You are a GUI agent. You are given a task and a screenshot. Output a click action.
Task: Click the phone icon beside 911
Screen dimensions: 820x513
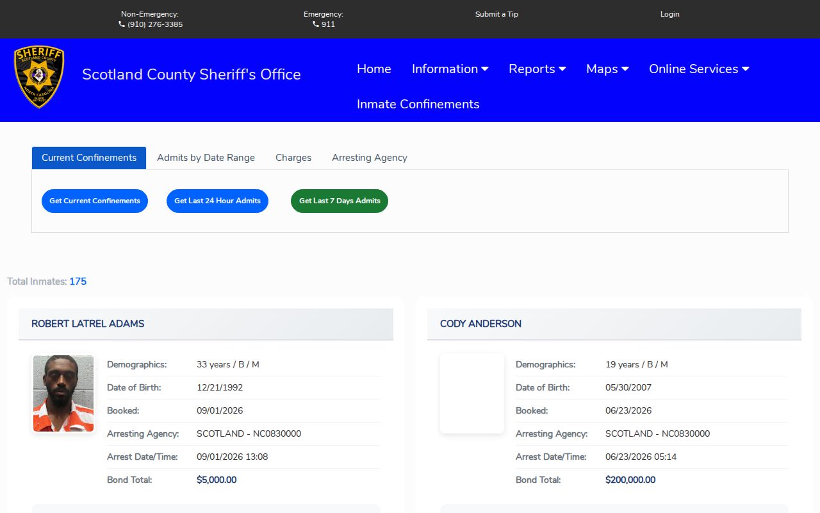316,24
